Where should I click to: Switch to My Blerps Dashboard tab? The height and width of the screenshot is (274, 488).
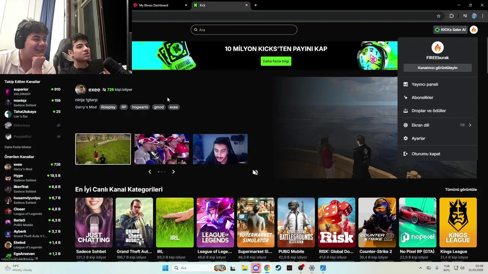pyautogui.click(x=161, y=5)
